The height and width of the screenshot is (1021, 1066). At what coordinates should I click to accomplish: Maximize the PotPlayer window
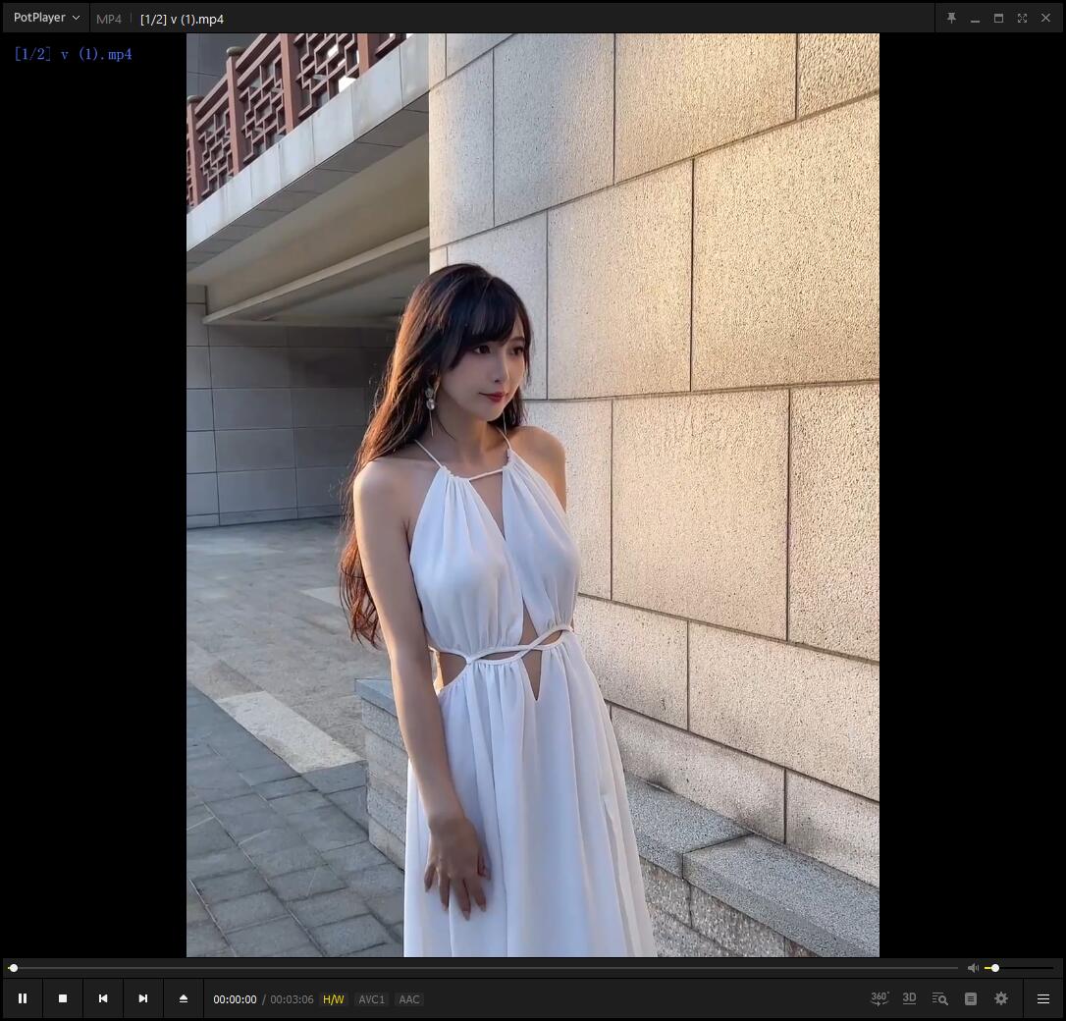click(998, 19)
